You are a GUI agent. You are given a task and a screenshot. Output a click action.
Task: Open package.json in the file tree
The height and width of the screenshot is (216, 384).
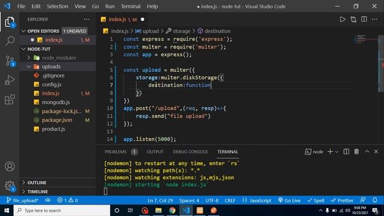pyautogui.click(x=57, y=120)
